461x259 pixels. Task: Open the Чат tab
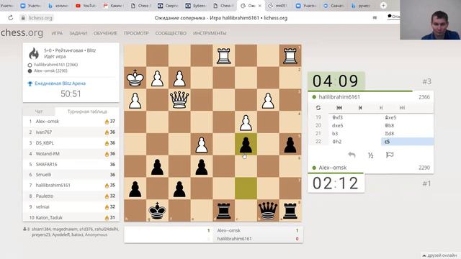click(x=39, y=112)
